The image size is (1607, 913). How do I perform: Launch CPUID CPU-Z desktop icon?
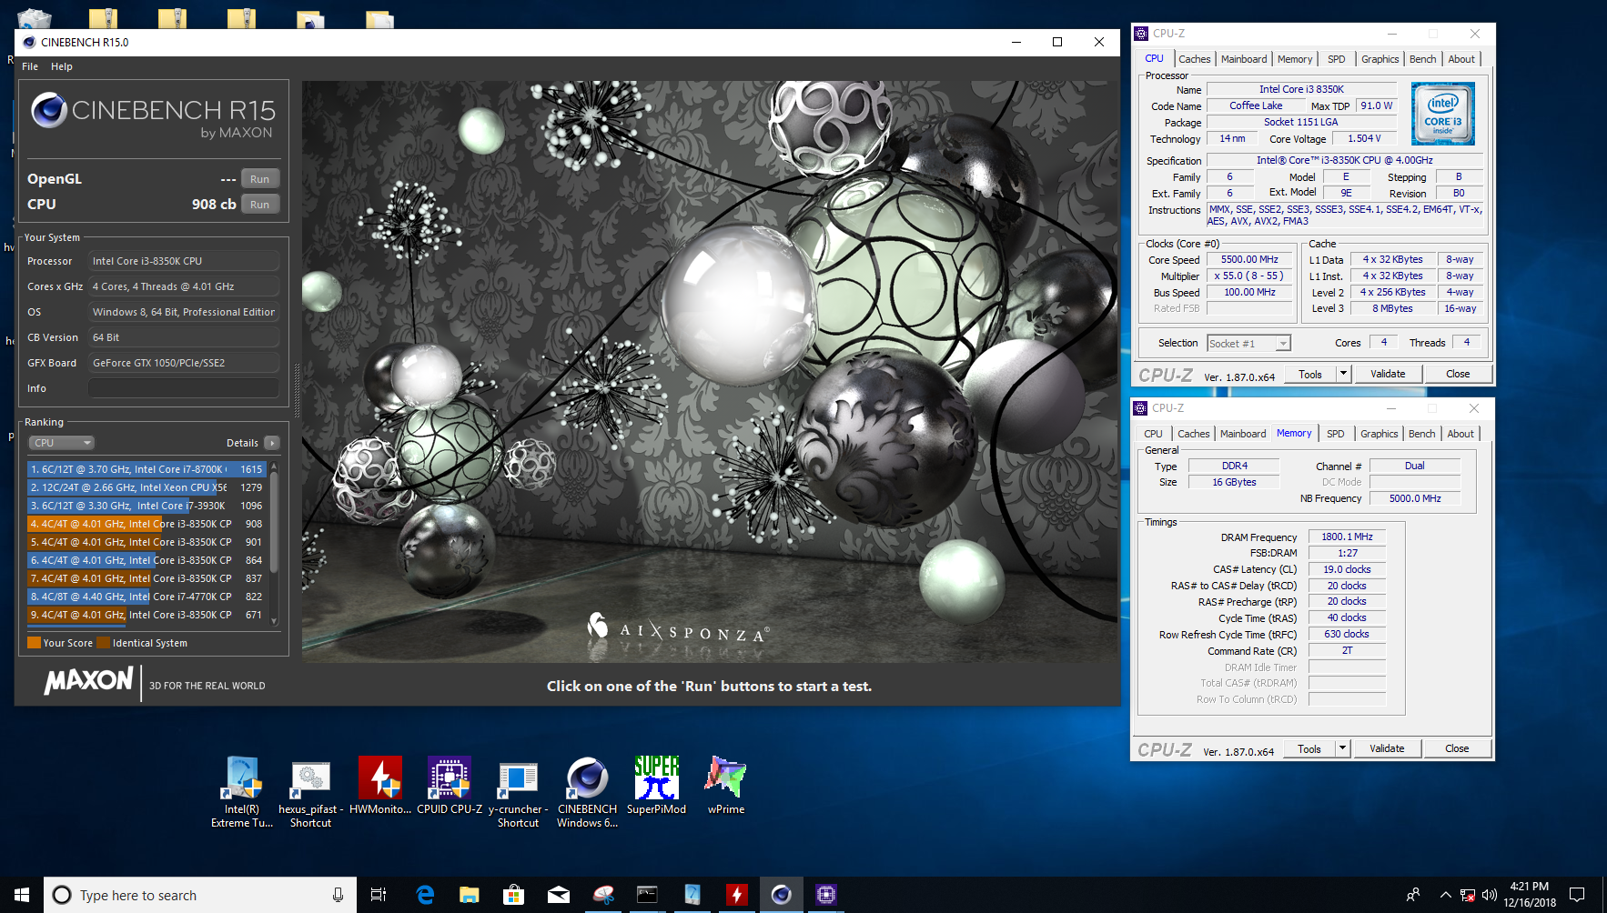point(450,786)
